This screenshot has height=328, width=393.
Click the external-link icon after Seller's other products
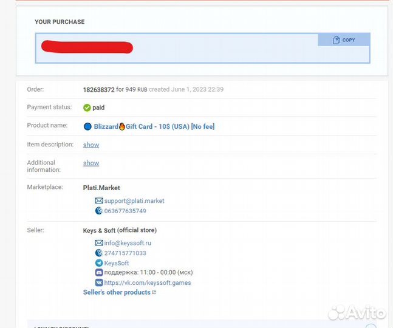point(154,293)
